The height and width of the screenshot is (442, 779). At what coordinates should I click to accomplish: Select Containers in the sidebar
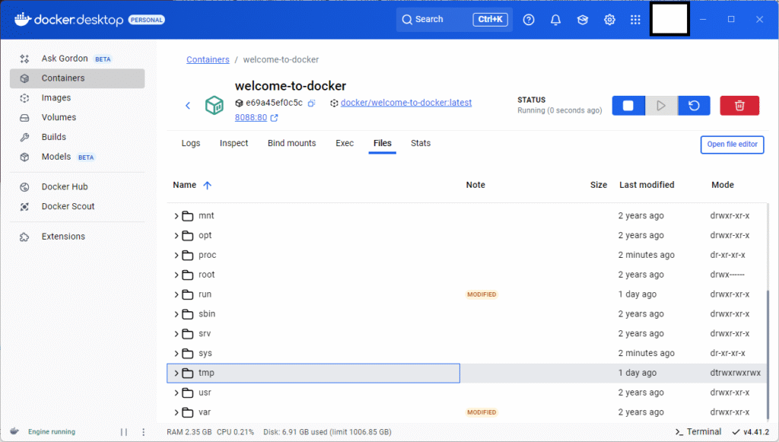[78, 78]
